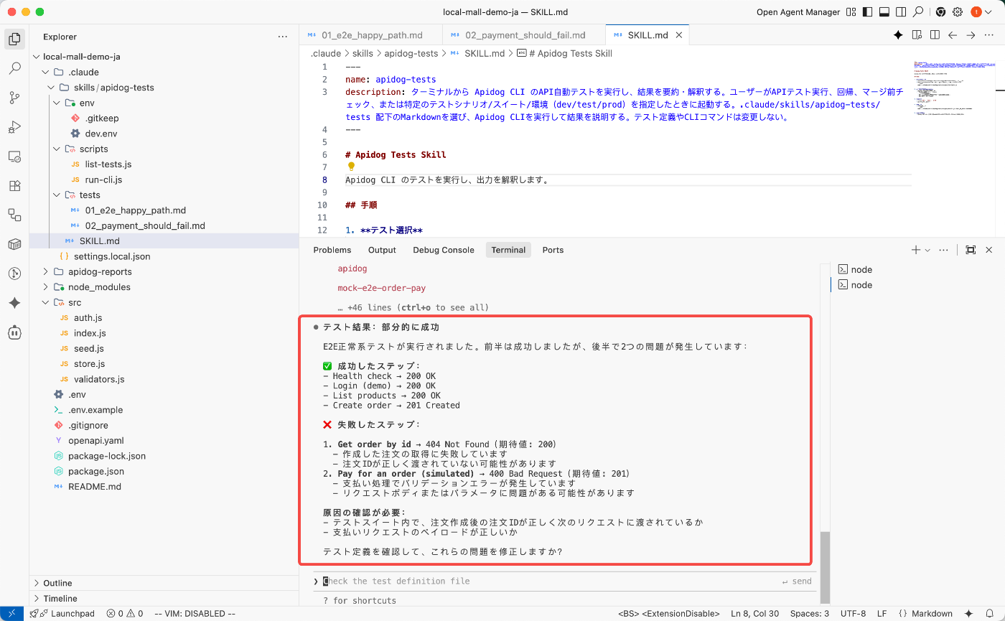The width and height of the screenshot is (1005, 621).
Task: Click the sparkle AI icon in activity bar
Action: (x=14, y=303)
